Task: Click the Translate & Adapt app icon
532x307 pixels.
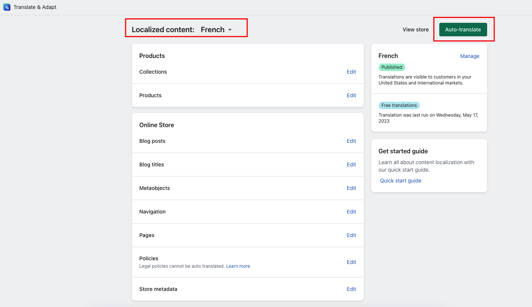Action: (7, 7)
